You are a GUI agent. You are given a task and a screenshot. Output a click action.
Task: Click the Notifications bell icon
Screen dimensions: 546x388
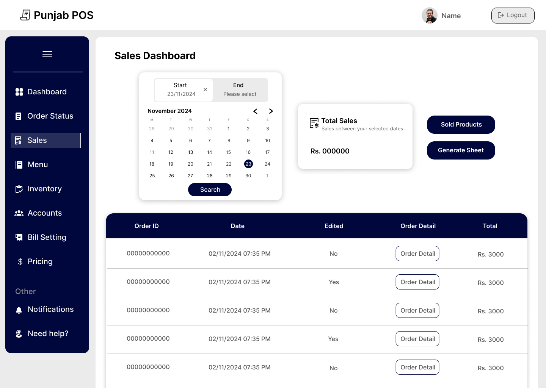pyautogui.click(x=19, y=310)
